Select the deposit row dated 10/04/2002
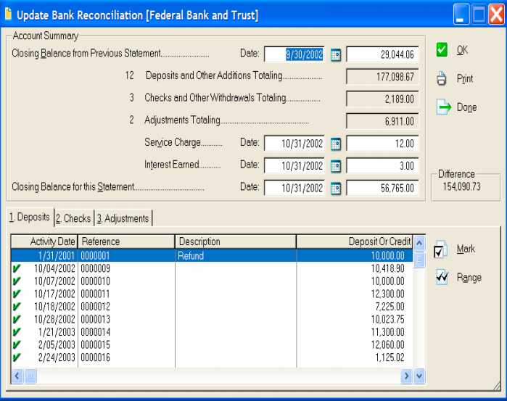The width and height of the screenshot is (507, 401). click(212, 268)
